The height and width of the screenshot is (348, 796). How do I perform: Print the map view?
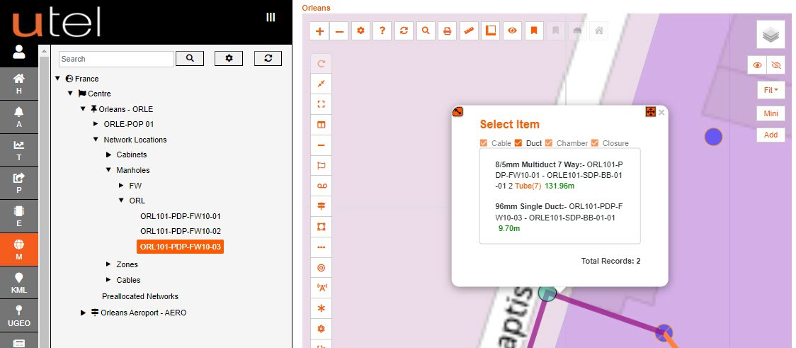[x=448, y=31]
